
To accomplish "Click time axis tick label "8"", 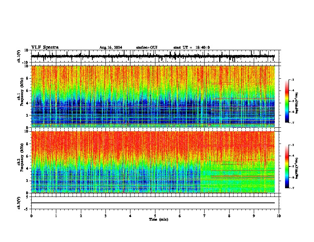I will pos(229,216).
